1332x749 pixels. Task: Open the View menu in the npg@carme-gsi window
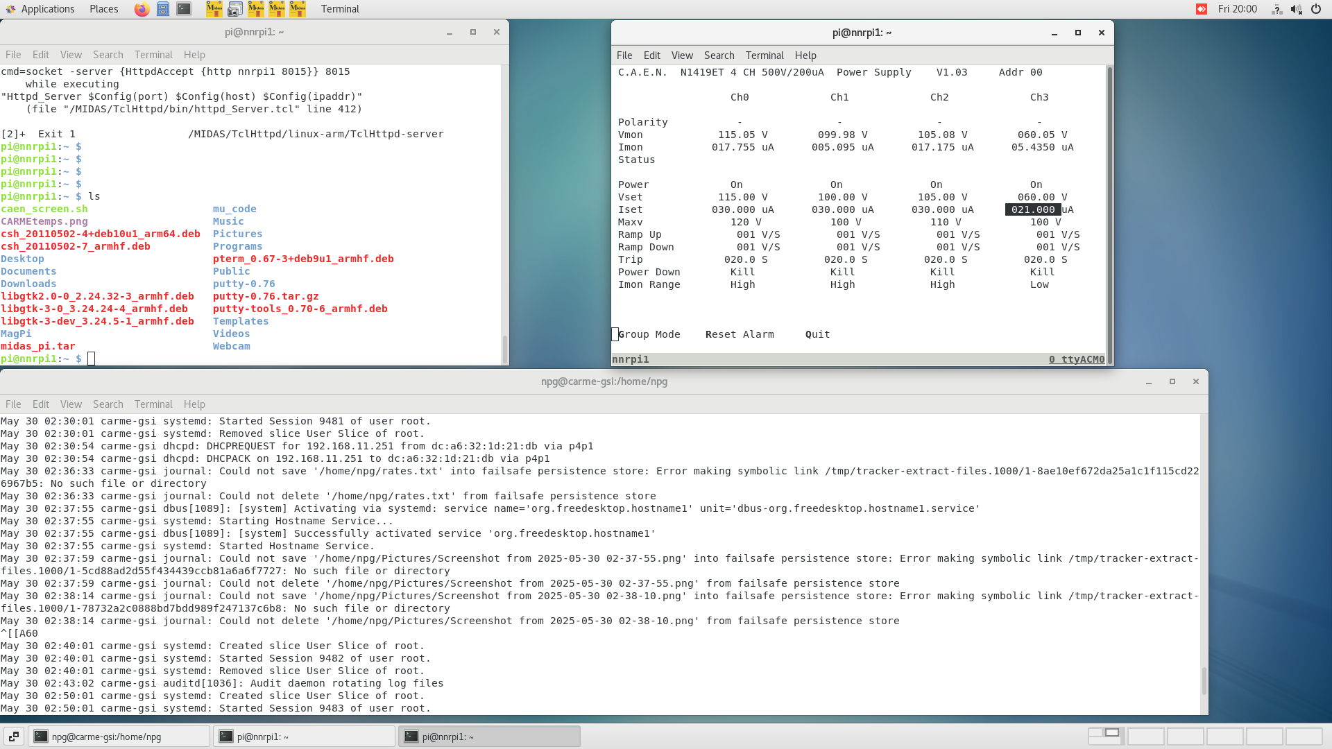(71, 404)
